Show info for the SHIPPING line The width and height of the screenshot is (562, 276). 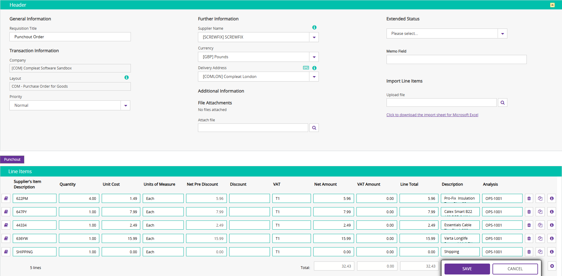[552, 252]
